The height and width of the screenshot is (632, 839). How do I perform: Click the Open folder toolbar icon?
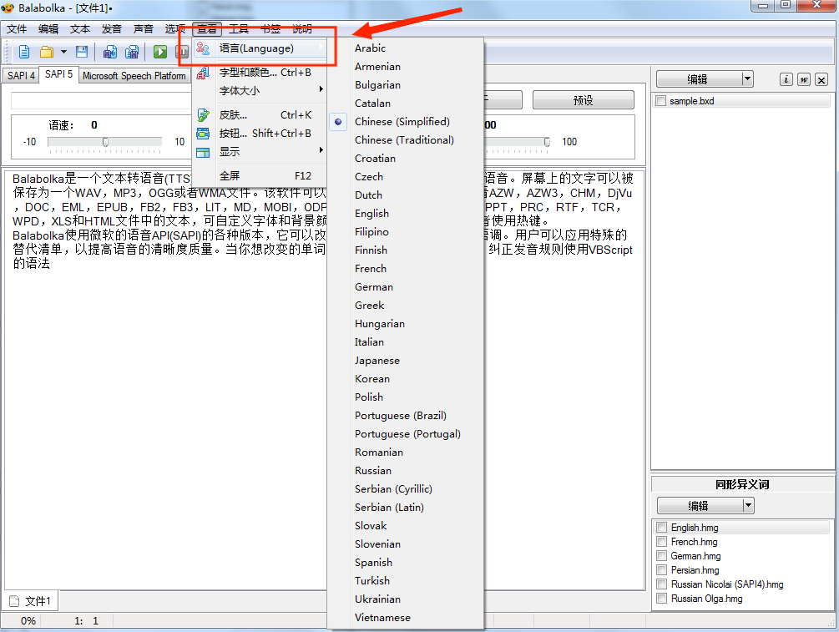click(x=47, y=52)
